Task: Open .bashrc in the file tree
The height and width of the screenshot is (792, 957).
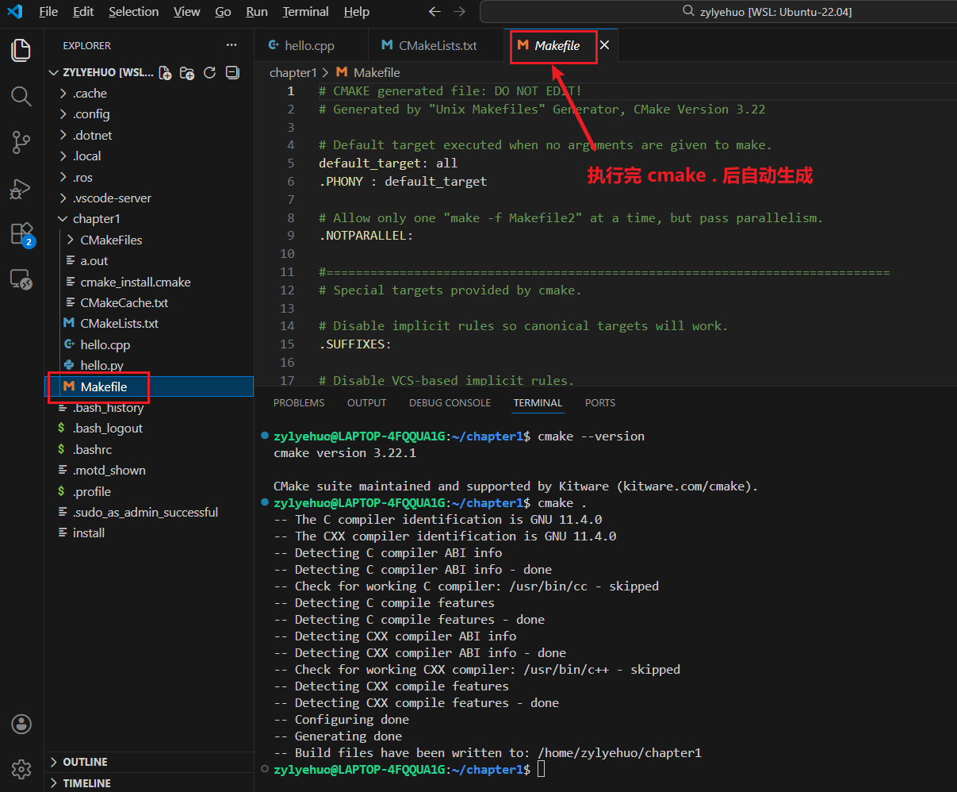Action: 149,449
